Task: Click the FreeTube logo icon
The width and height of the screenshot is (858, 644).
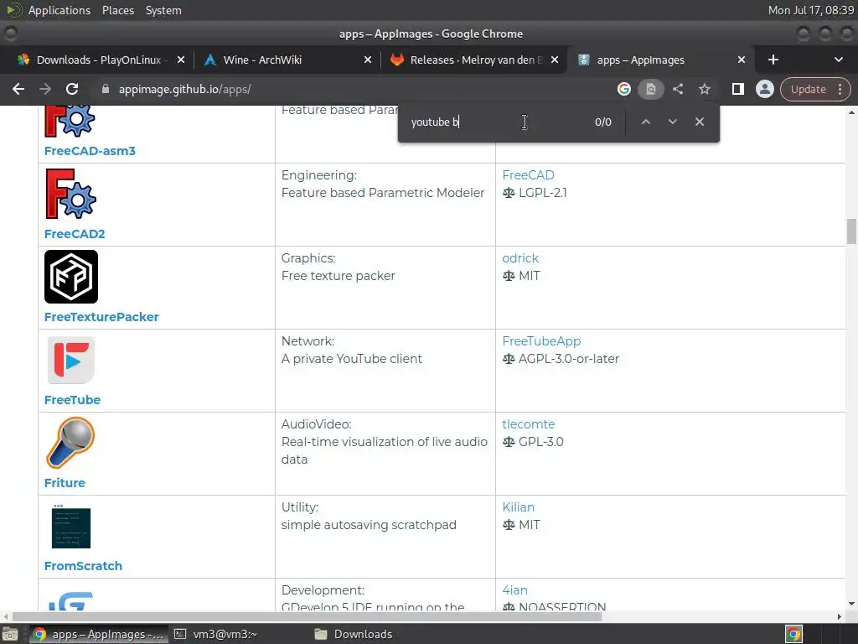Action: click(71, 360)
